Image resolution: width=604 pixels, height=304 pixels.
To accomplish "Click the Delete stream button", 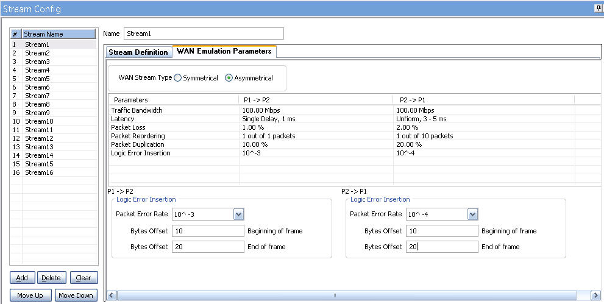I will pyautogui.click(x=51, y=277).
